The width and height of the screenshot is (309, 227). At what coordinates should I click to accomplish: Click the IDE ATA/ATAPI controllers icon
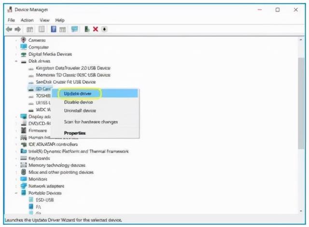(x=24, y=145)
